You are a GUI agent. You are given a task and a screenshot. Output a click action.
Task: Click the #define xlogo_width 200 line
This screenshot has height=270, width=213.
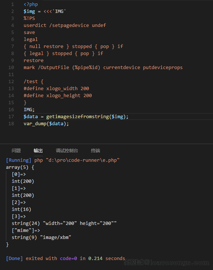point(56,89)
